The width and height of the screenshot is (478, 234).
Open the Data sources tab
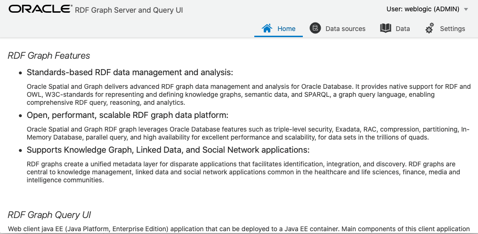click(x=338, y=29)
